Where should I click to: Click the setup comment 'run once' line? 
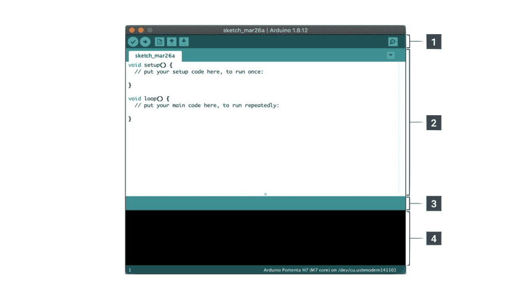[199, 72]
